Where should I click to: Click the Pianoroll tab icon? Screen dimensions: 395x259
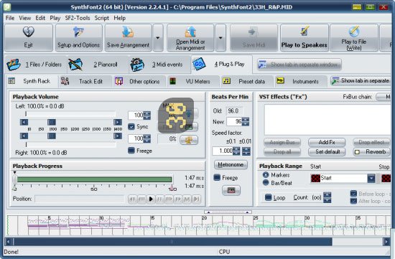[75, 65]
